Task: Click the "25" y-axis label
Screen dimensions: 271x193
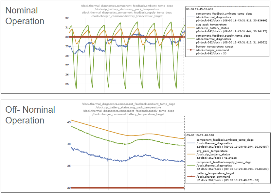Action: (67, 84)
